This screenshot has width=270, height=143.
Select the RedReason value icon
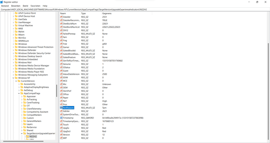(61, 108)
